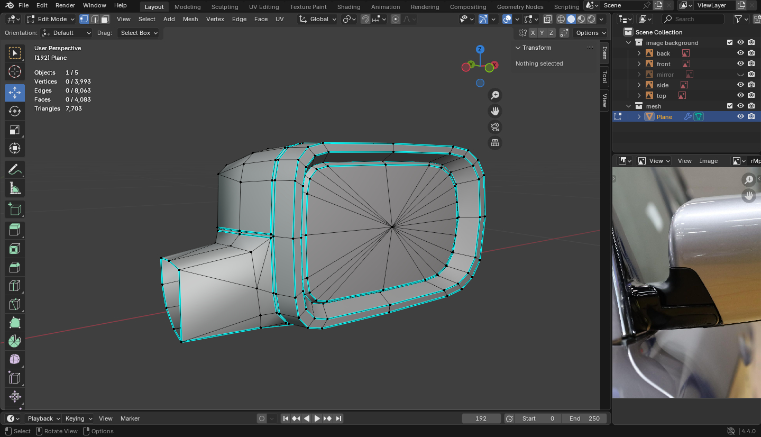
Task: Select the Cursor tool in the toolbar
Action: click(15, 71)
